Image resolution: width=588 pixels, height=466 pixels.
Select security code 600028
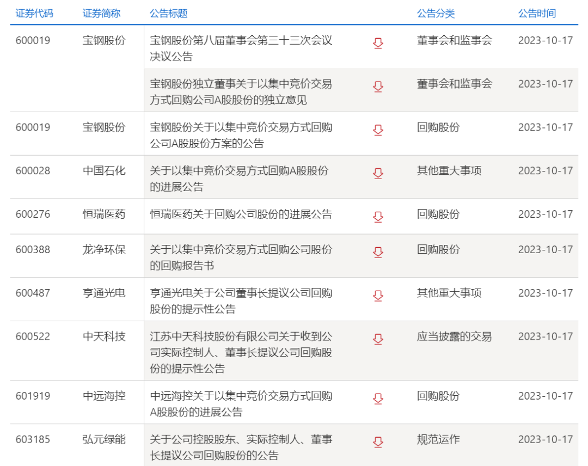coord(33,171)
